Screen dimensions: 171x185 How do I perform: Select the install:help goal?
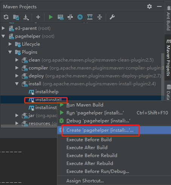pyautogui.click(x=43, y=92)
